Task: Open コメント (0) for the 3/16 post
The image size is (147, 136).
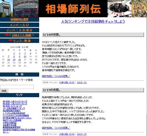Action: pyautogui.click(x=82, y=82)
